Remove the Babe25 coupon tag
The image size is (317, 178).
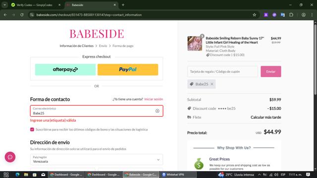[212, 84]
